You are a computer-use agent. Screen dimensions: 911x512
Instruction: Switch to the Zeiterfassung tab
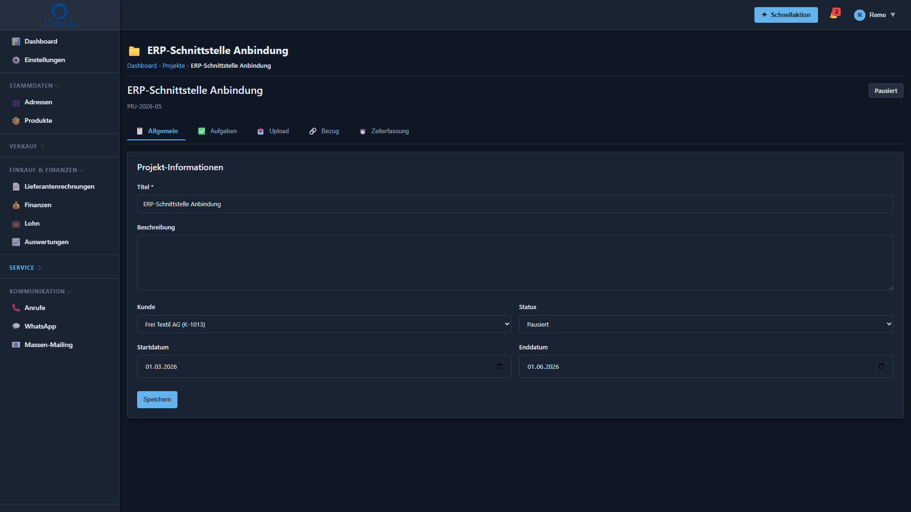pyautogui.click(x=384, y=131)
